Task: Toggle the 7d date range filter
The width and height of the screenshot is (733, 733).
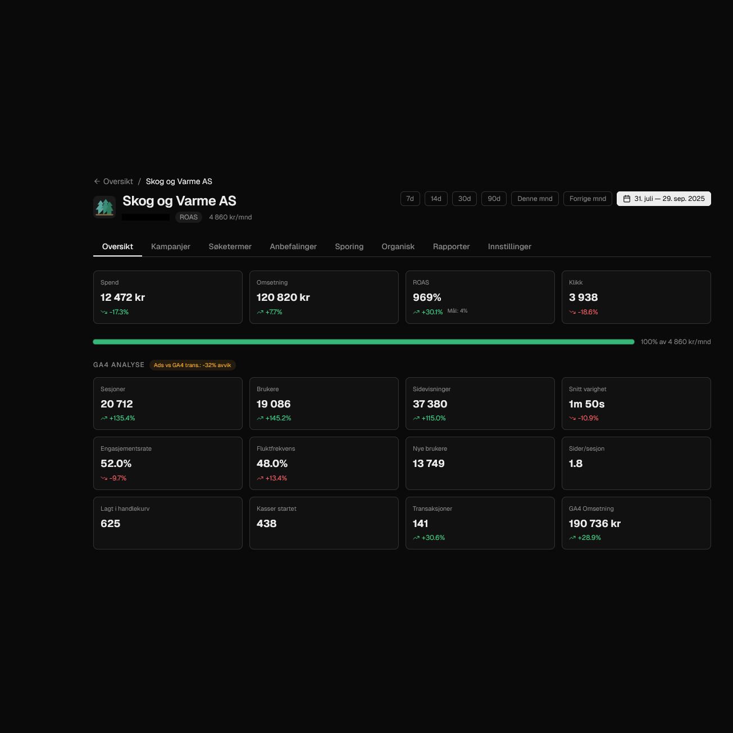Action: 409,198
